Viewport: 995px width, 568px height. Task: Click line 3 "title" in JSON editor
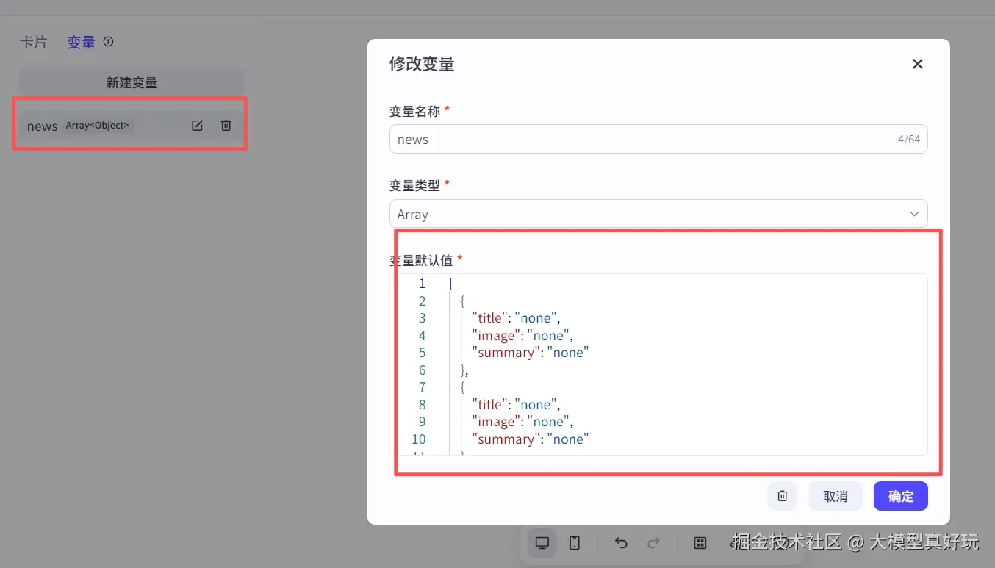[x=491, y=318]
